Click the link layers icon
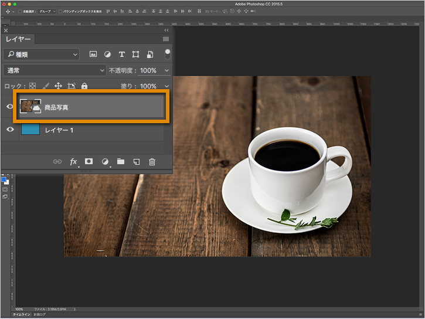The width and height of the screenshot is (425, 319). coord(57,161)
